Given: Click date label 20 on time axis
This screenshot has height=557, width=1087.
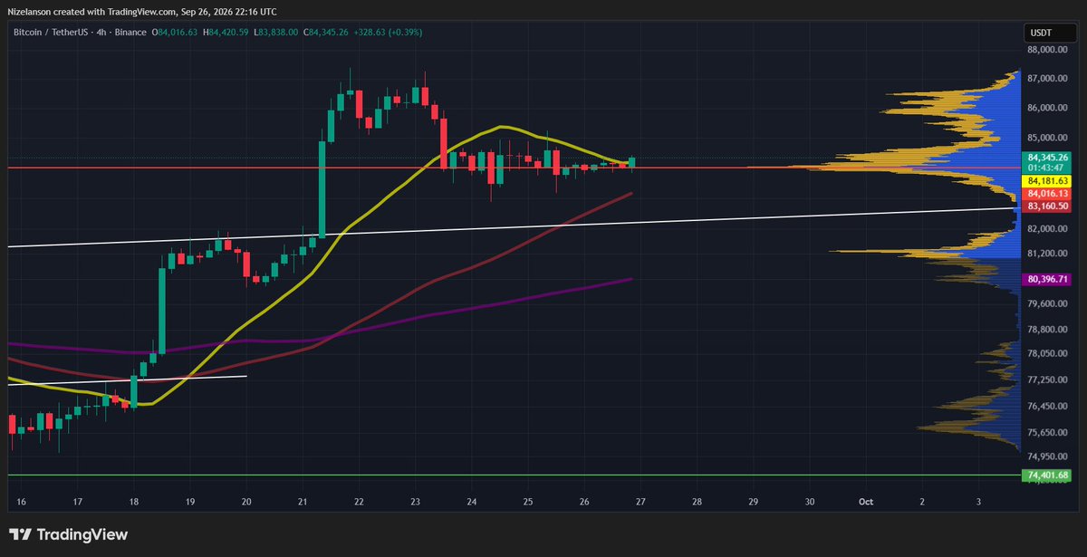Looking at the screenshot, I should (246, 501).
